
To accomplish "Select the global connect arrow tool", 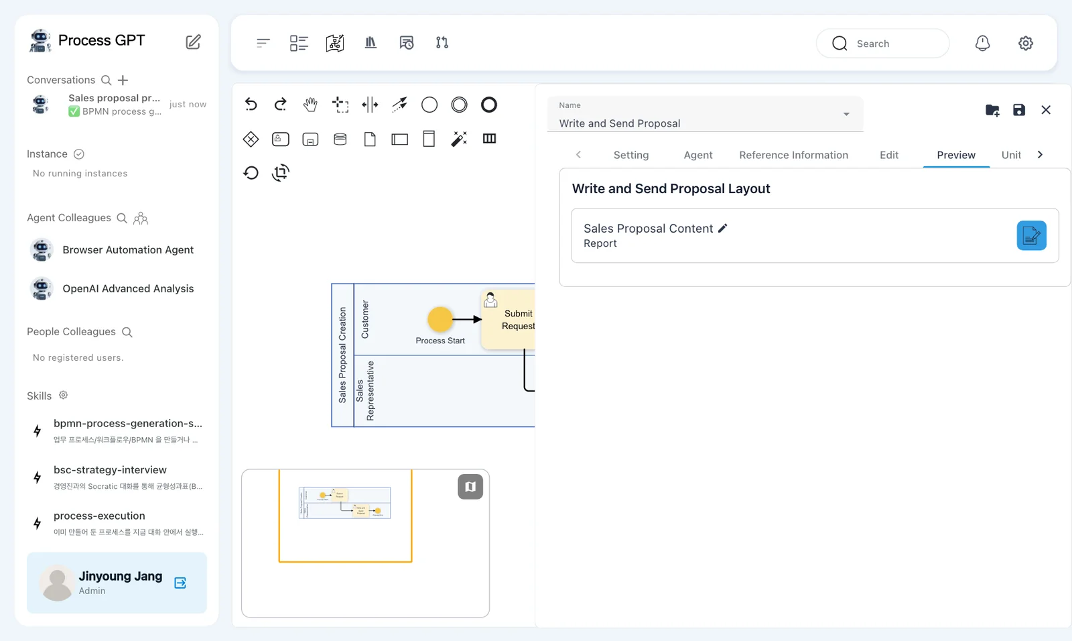I will click(x=400, y=105).
